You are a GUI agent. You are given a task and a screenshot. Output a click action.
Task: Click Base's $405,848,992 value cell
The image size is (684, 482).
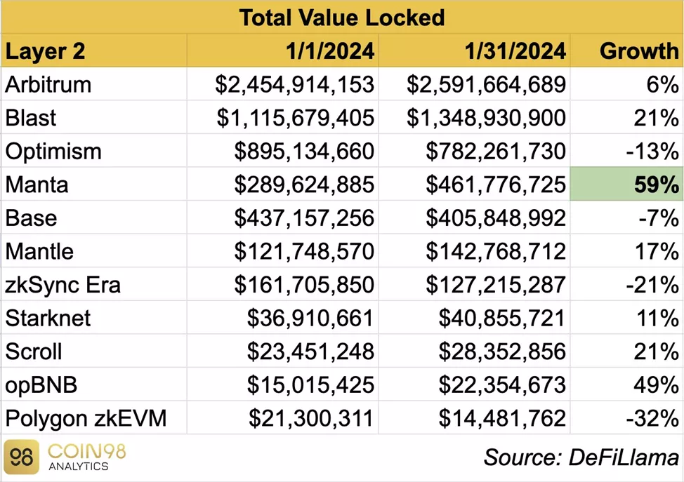tap(495, 218)
